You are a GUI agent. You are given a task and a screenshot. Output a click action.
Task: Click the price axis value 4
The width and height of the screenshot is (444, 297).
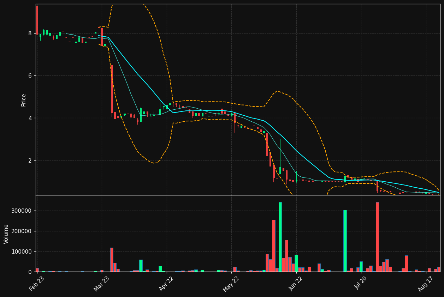(x=30, y=118)
